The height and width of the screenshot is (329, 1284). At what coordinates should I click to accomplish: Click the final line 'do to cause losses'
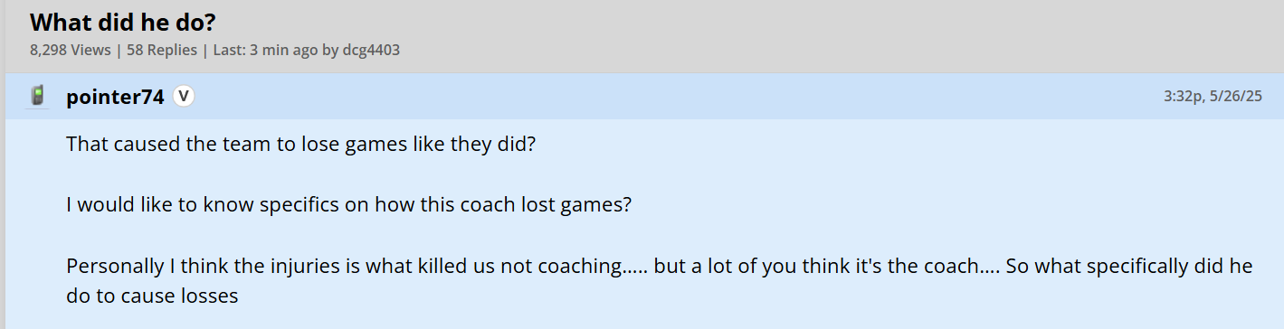152,296
